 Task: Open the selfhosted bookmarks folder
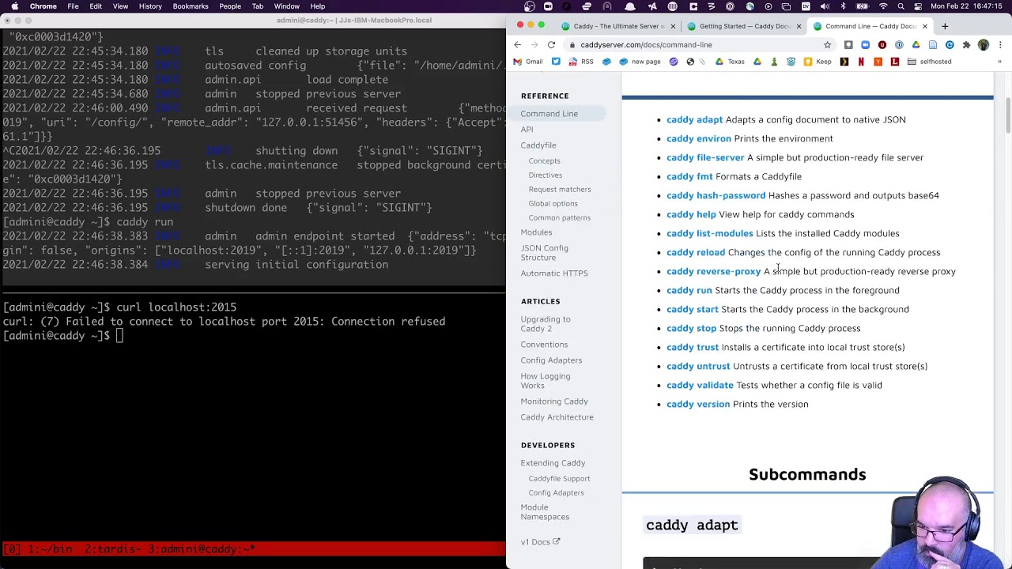929,62
